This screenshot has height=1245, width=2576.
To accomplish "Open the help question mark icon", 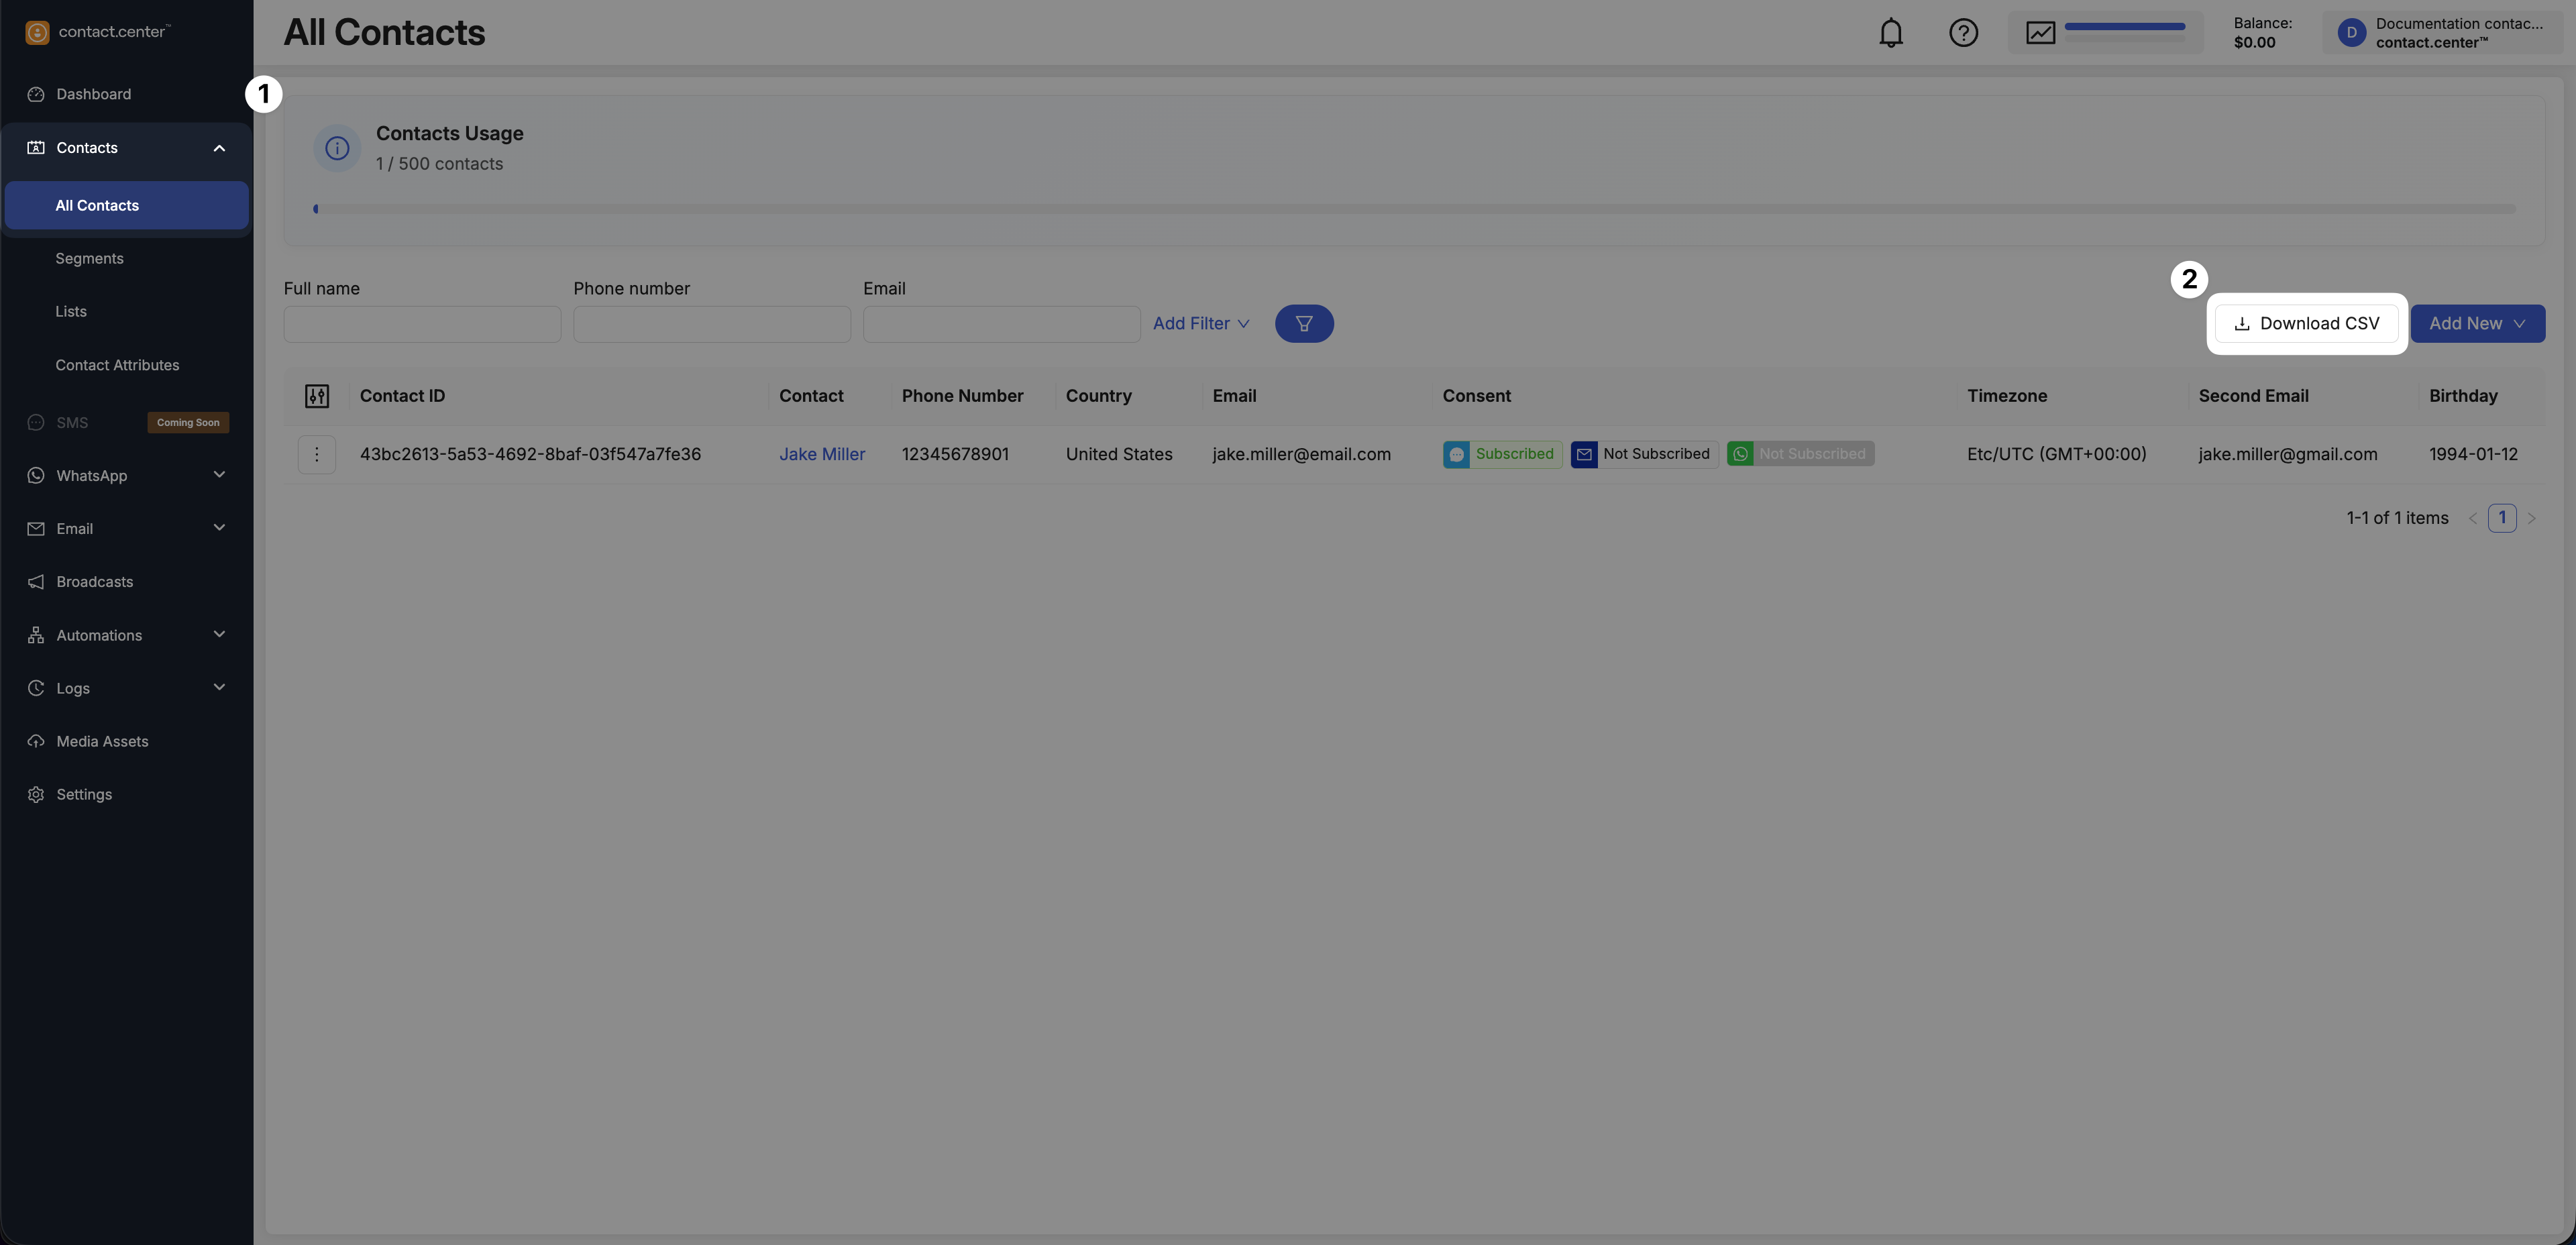I will point(1963,33).
